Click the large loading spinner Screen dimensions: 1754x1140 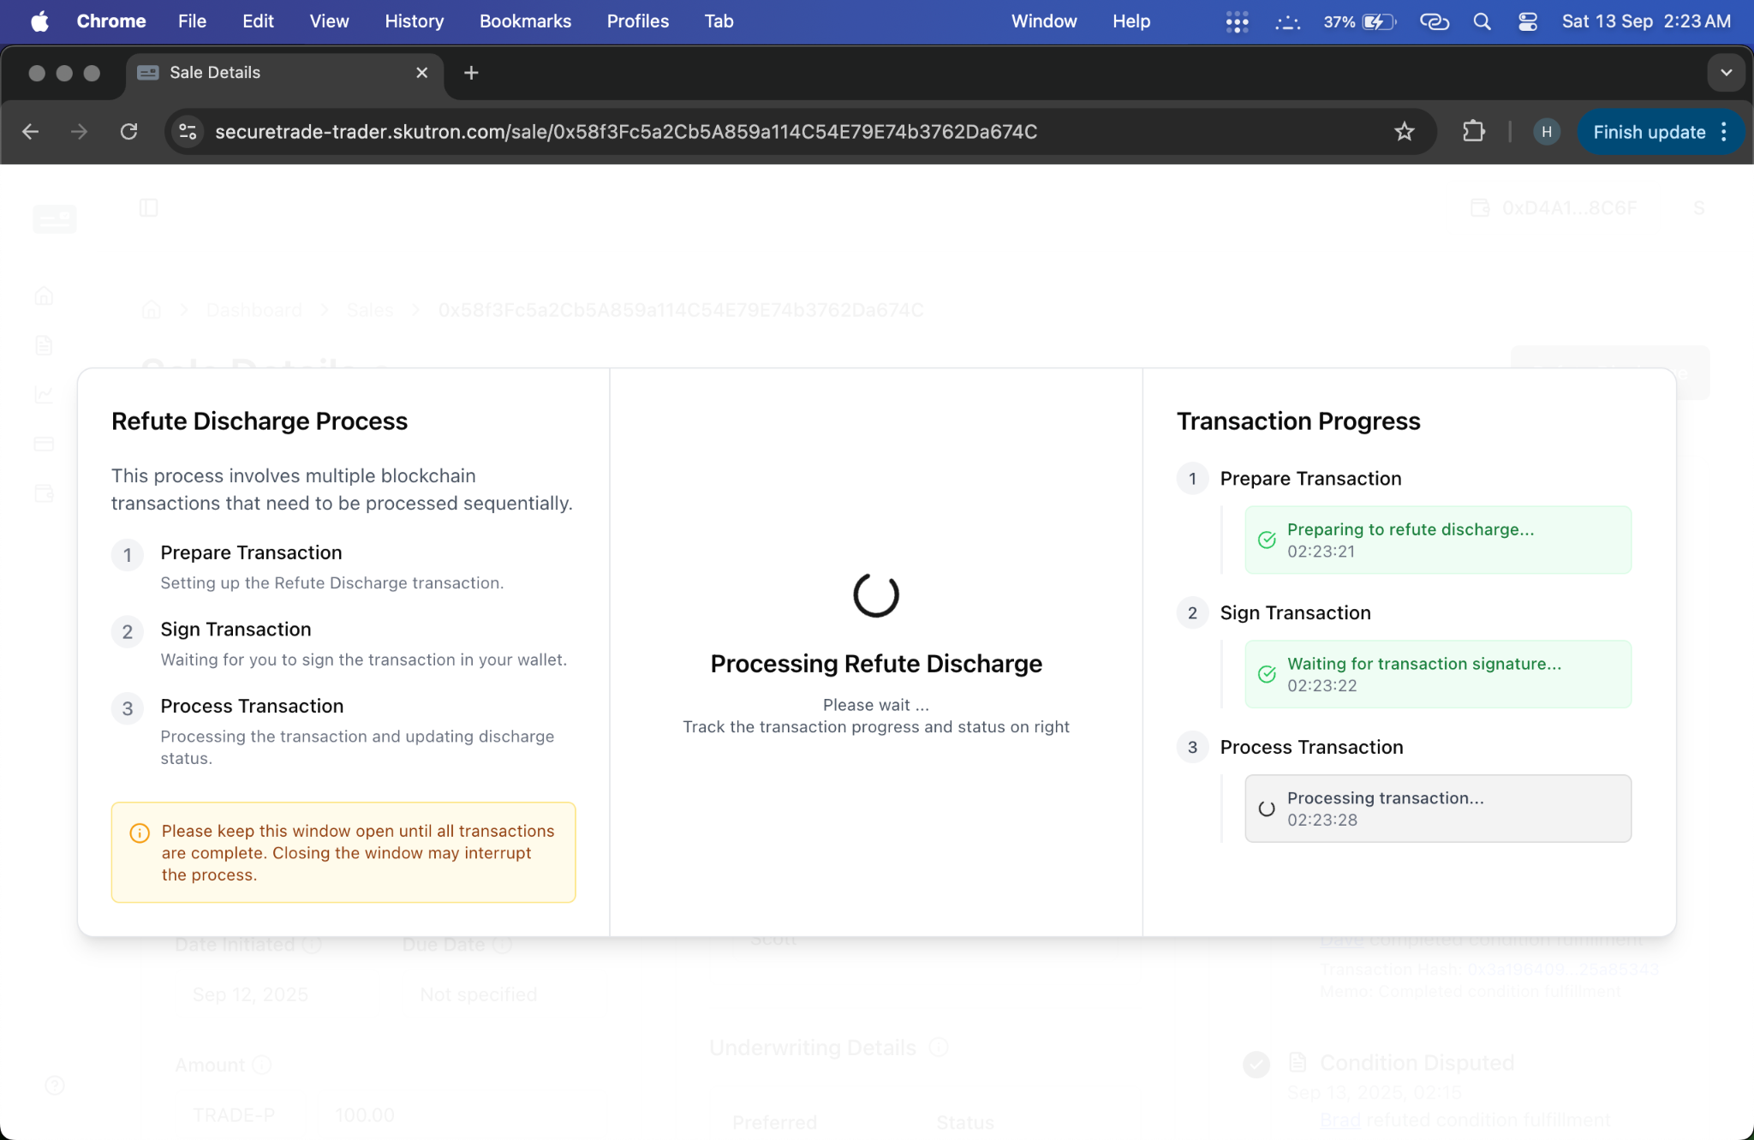876,595
